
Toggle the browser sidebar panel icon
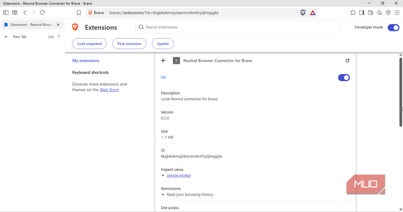362,13
